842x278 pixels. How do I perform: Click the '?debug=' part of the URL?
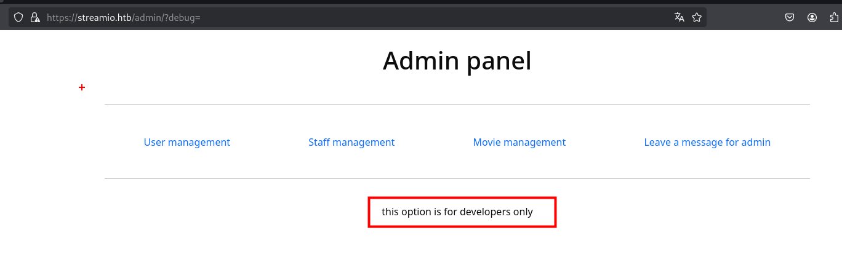182,18
